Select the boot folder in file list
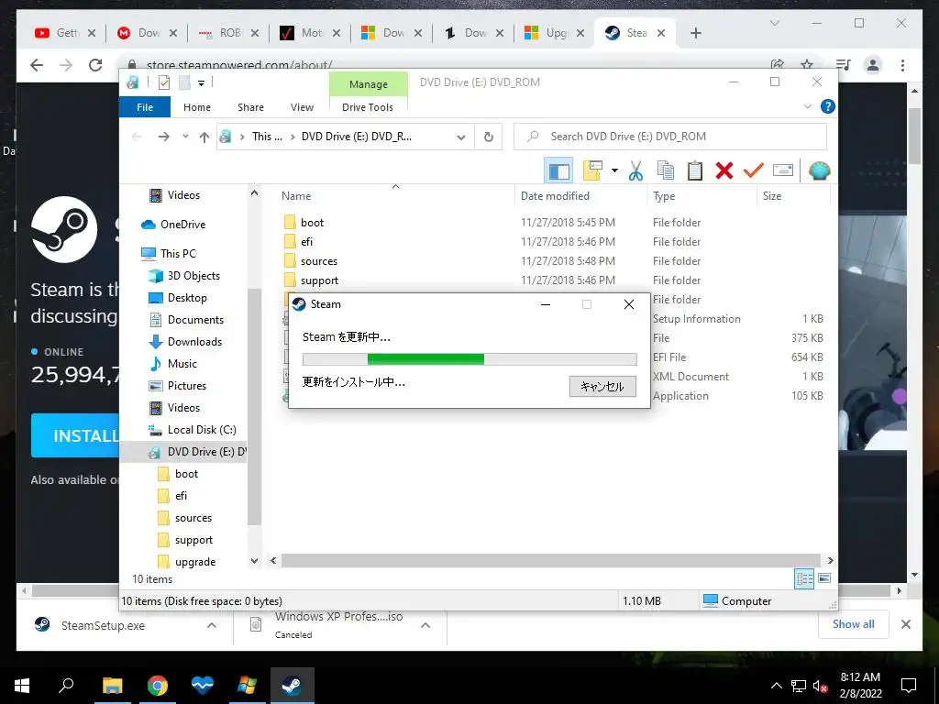Screen dimensions: 939x704 pyautogui.click(x=312, y=223)
